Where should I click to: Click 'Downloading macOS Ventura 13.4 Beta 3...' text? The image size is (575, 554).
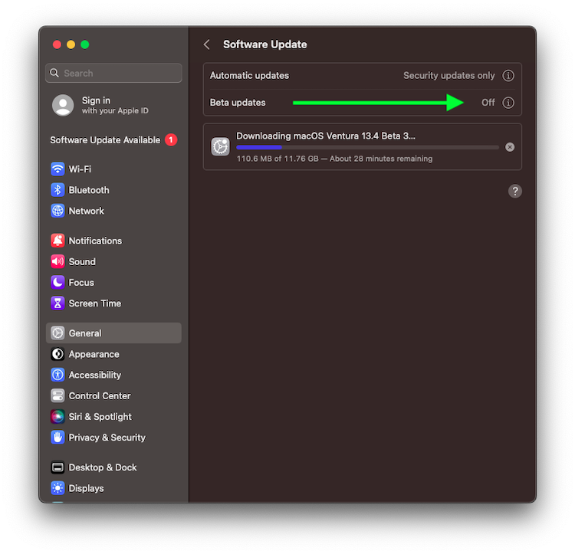click(x=326, y=136)
